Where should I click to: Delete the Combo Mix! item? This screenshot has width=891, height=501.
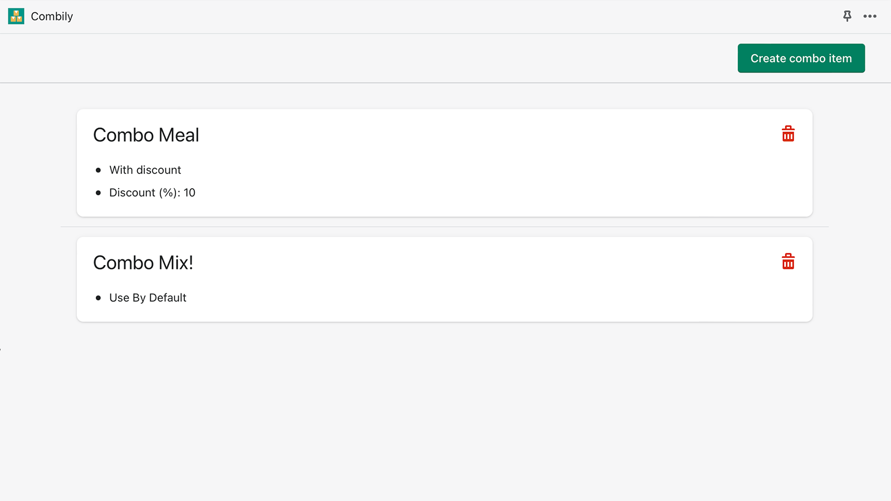[x=788, y=262]
